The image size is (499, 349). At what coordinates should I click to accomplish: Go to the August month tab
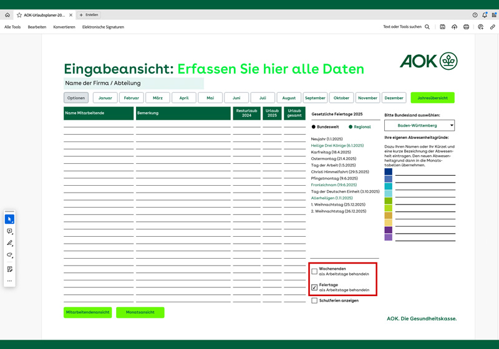click(x=289, y=98)
